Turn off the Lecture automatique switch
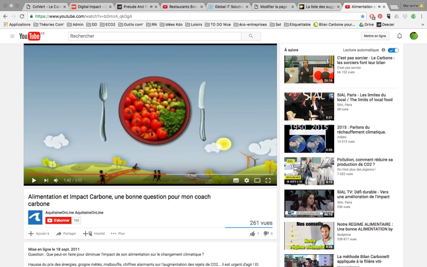Screen dimensions: 427x267 [394, 50]
